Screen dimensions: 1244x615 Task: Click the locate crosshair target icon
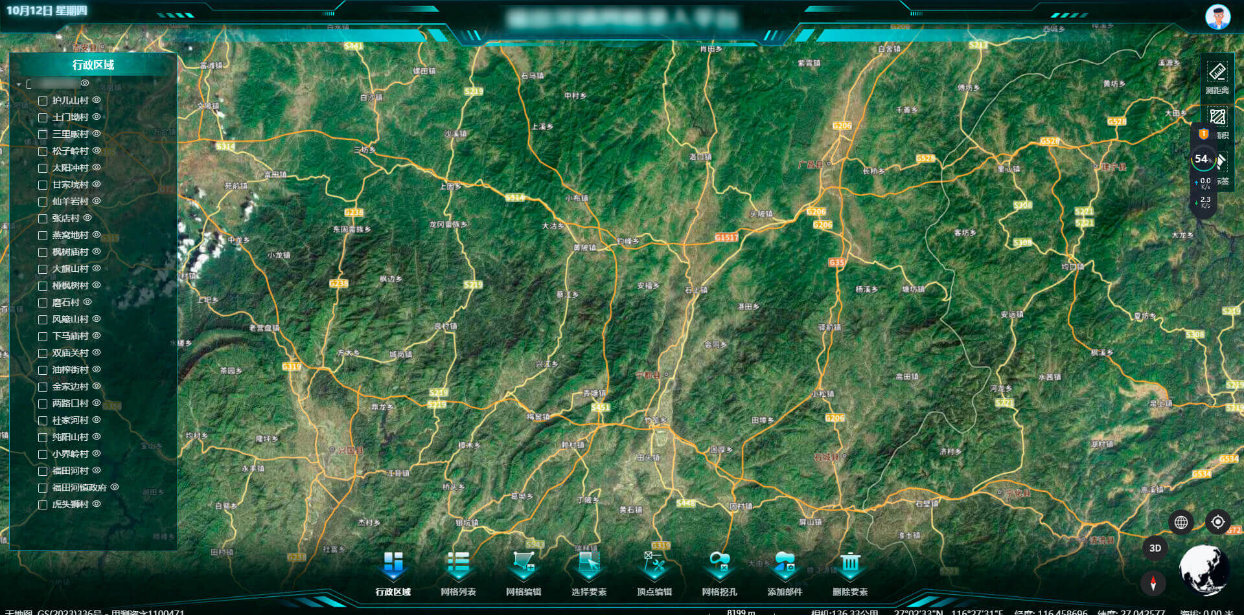point(1218,522)
